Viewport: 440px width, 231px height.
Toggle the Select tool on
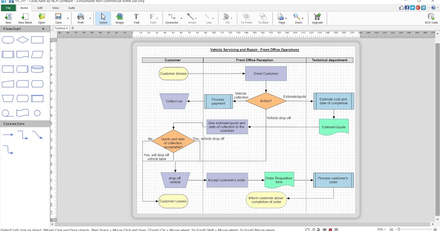(x=103, y=17)
